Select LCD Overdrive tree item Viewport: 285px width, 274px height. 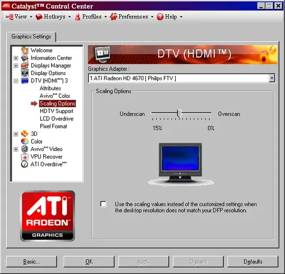(x=56, y=119)
